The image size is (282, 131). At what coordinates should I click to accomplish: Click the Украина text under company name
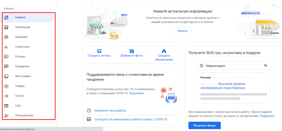[x=9, y=8]
